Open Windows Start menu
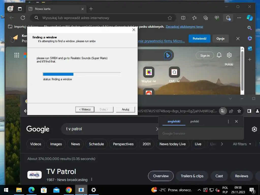The width and height of the screenshot is (260, 195). click(x=6, y=190)
